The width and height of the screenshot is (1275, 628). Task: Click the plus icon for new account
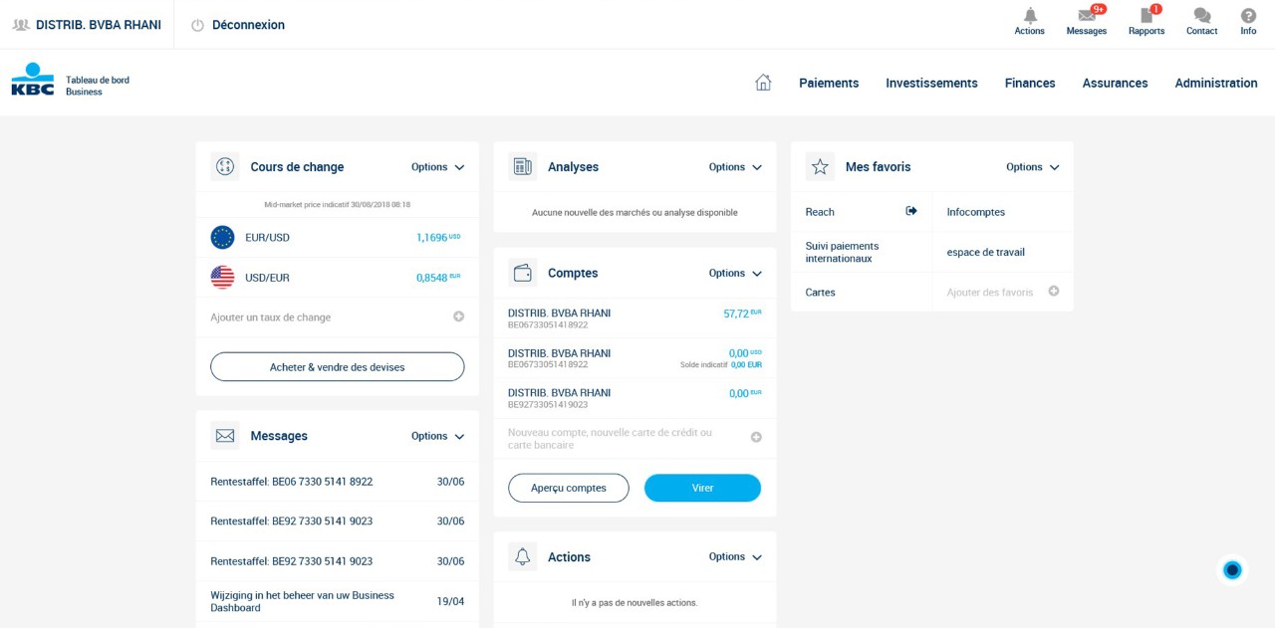coord(756,437)
